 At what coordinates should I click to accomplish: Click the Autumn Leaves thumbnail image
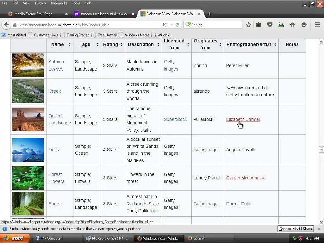pyautogui.click(x=28, y=65)
